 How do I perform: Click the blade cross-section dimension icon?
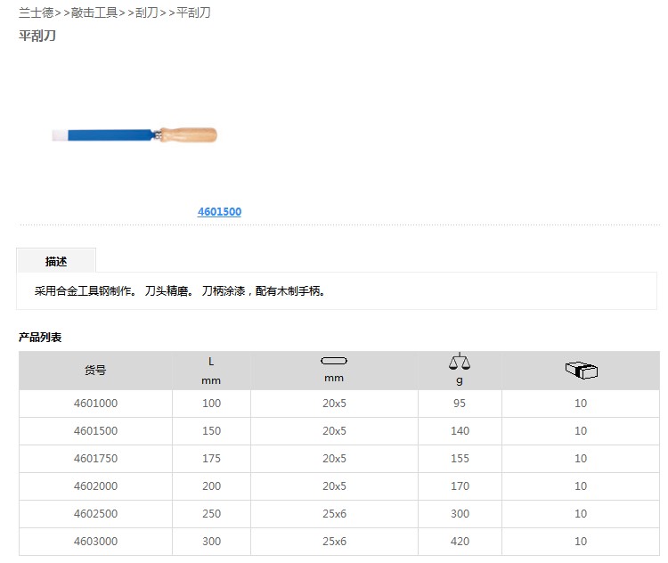pos(334,361)
